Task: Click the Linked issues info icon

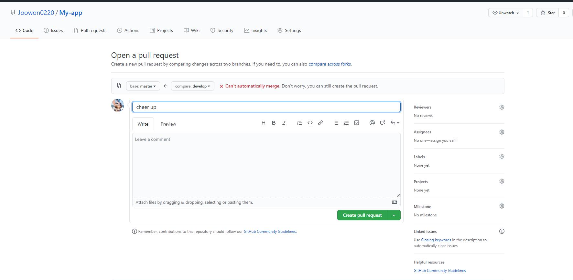Action: [x=502, y=231]
